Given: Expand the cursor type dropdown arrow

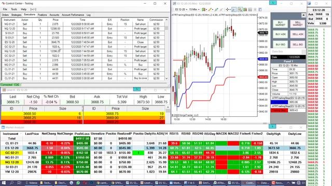Looking at the screenshot, I should coord(230,9).
